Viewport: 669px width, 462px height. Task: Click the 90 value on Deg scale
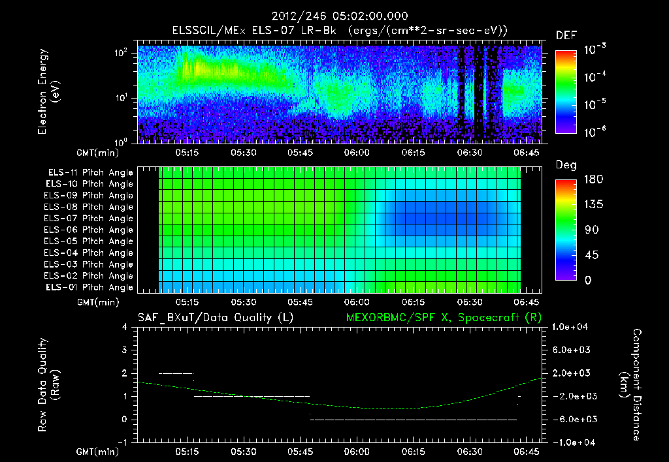[x=592, y=230]
